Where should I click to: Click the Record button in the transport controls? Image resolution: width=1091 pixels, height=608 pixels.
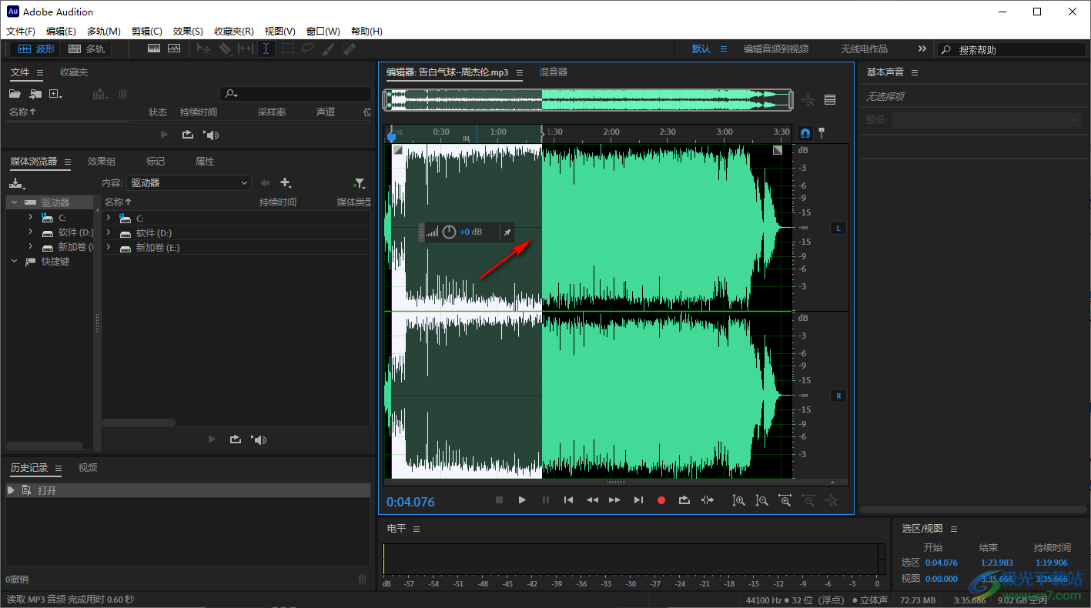point(661,499)
